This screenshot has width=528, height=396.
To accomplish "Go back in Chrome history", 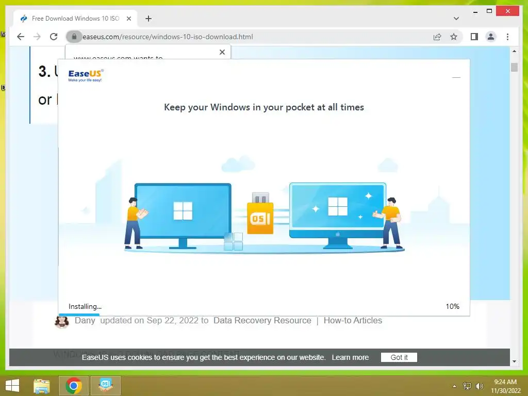I will [x=21, y=37].
